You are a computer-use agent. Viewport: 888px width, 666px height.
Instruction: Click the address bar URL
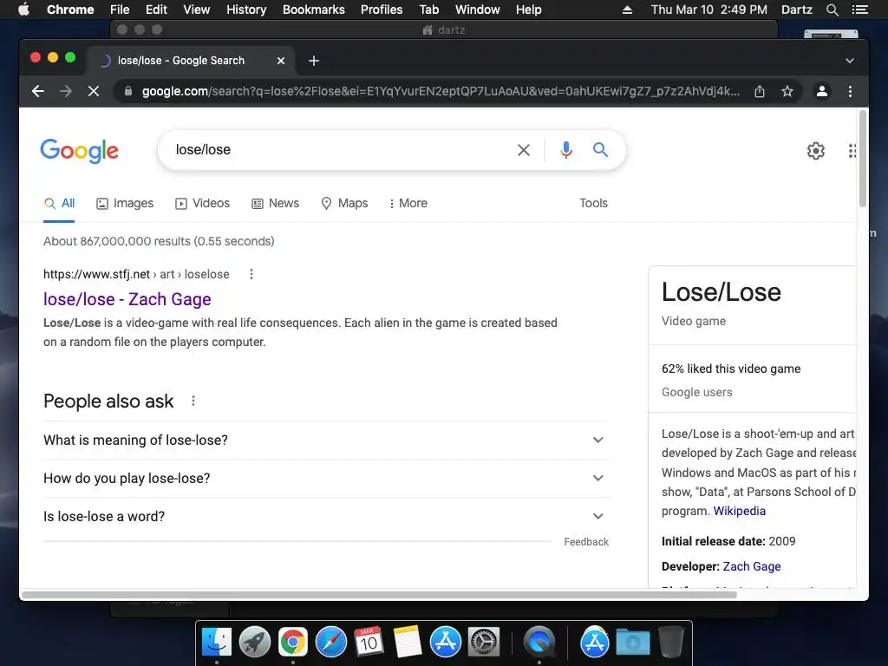coord(441,91)
